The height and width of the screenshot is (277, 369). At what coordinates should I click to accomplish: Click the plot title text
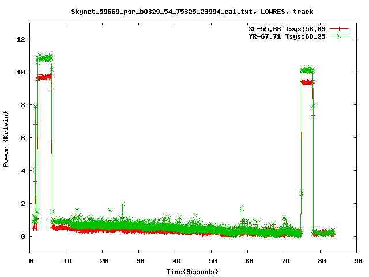[x=192, y=12]
